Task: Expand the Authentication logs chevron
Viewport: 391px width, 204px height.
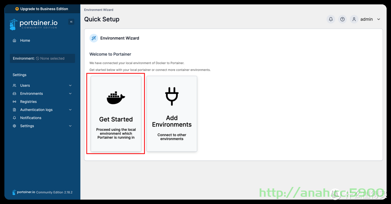Action: pos(70,110)
